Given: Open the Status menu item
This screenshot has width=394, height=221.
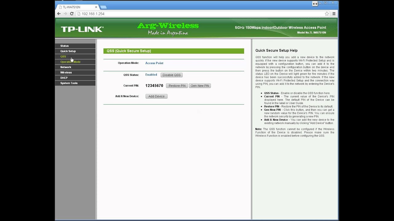Looking at the screenshot, I should 64,46.
